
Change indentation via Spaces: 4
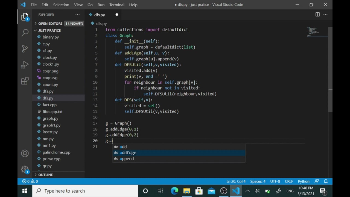point(258,181)
